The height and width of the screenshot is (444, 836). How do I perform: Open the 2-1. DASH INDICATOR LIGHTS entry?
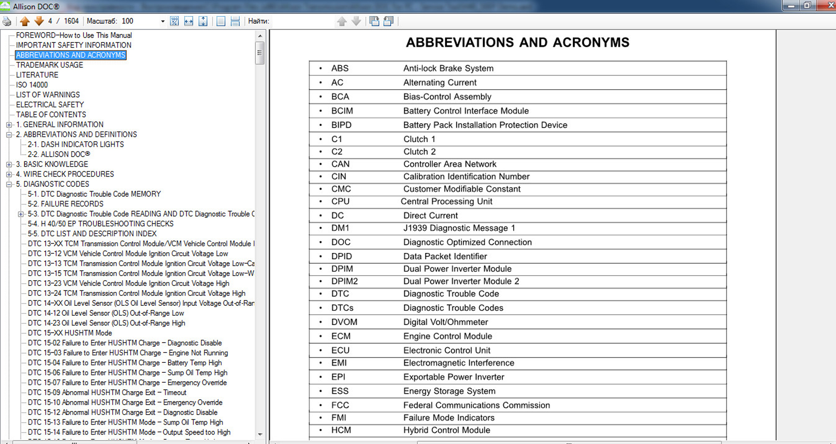(75, 144)
